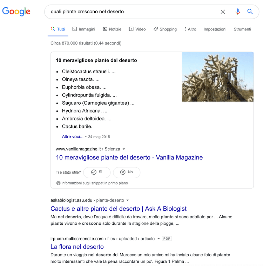Click the text Cylindropuntia fulgida
Viewport: 263px width, 267px height.
[x=86, y=95]
